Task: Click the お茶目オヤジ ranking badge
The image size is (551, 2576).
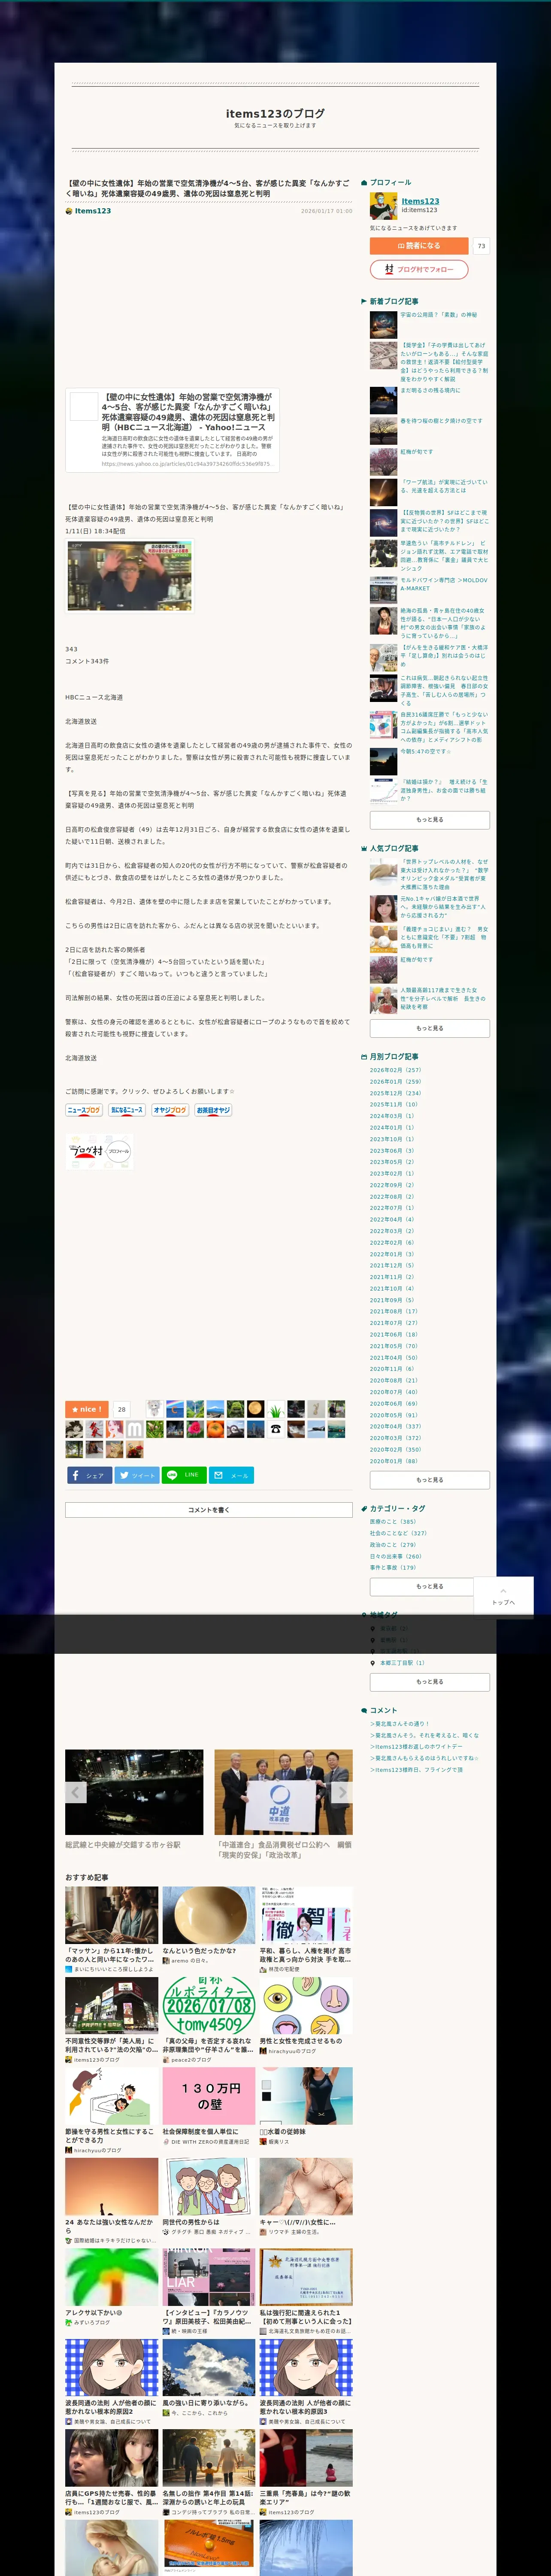Action: (x=213, y=1110)
